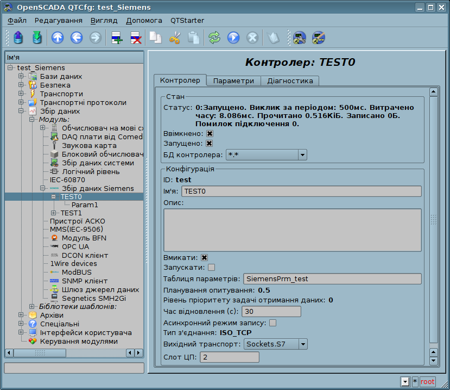Navigate back with the left arrow icon
Image resolution: width=450 pixels, height=390 pixels.
click(x=77, y=38)
